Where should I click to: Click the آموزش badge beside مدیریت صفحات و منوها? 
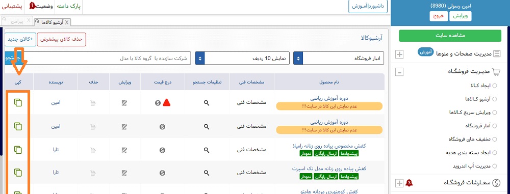pyautogui.click(x=425, y=52)
